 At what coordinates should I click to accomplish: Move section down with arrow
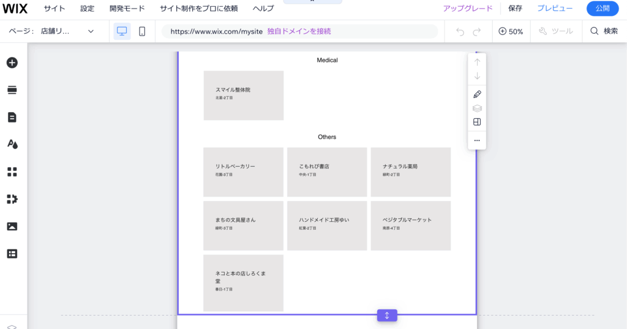(x=477, y=76)
